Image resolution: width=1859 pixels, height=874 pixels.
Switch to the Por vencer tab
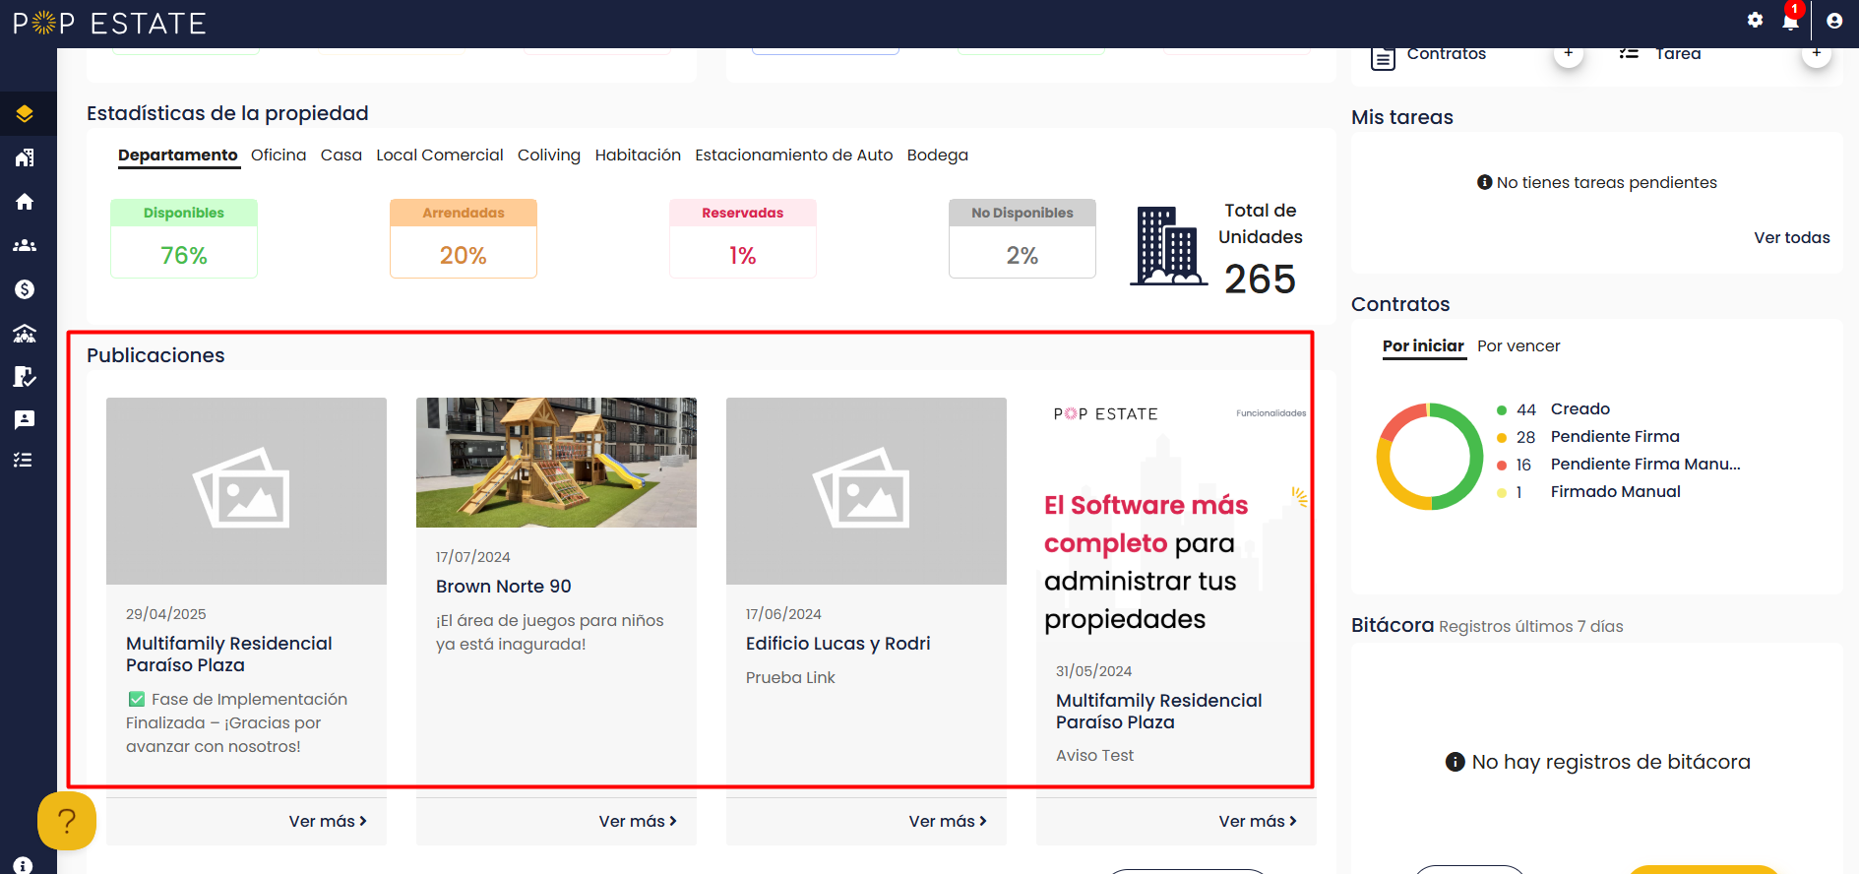click(1518, 345)
